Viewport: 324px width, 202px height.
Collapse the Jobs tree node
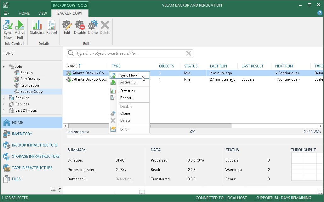pyautogui.click(x=3, y=66)
